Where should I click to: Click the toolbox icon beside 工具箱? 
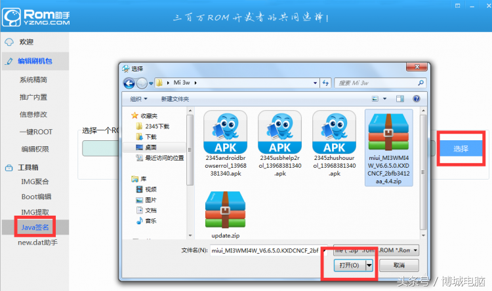tap(9, 168)
